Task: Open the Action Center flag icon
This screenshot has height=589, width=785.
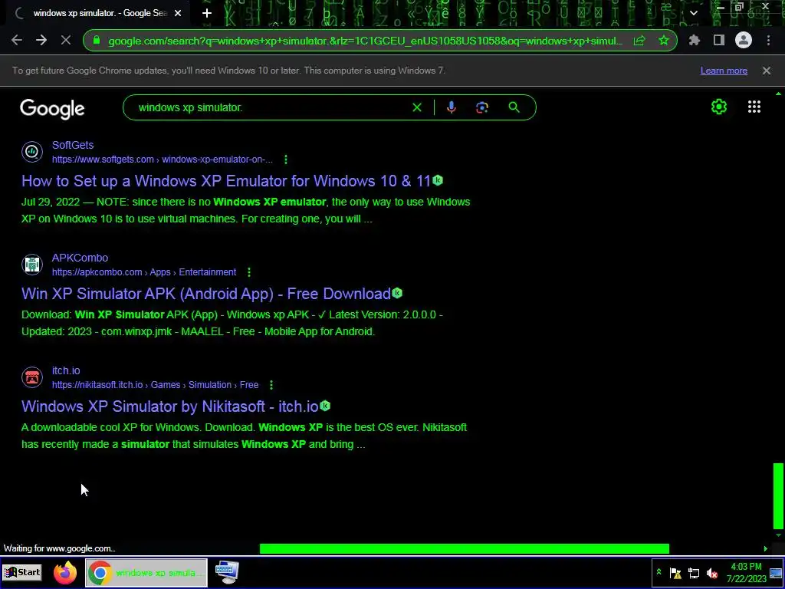Action: [x=675, y=573]
